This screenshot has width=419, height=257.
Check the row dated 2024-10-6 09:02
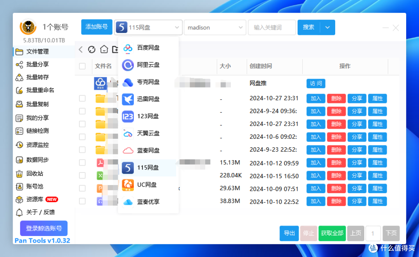(x=82, y=137)
